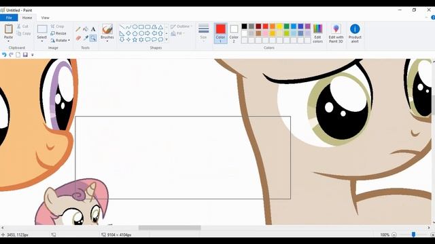Click the horizontal scrollbar thumb

[x=169, y=228]
